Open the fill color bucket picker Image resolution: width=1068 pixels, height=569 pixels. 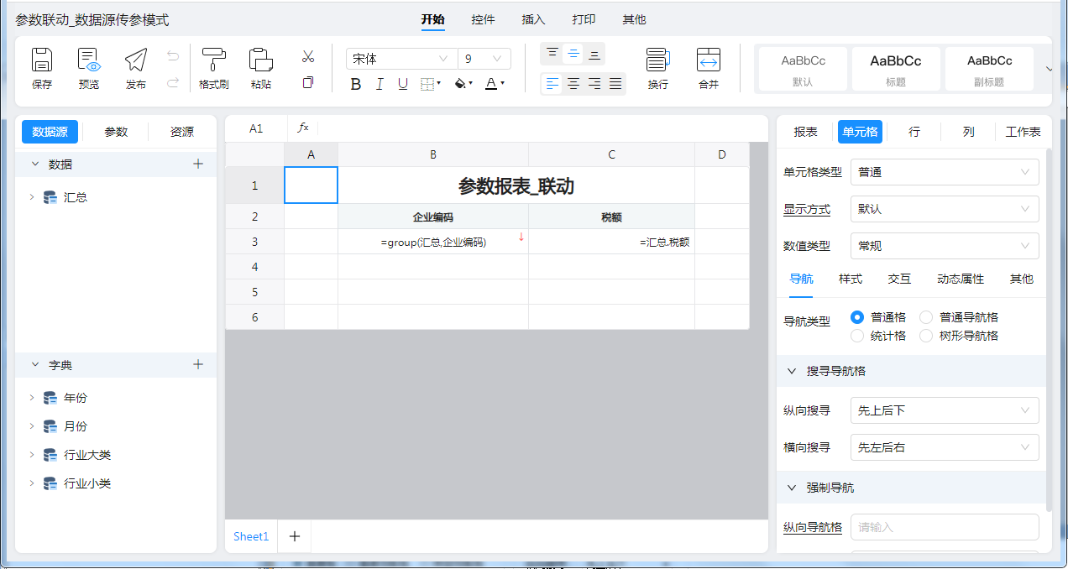461,84
